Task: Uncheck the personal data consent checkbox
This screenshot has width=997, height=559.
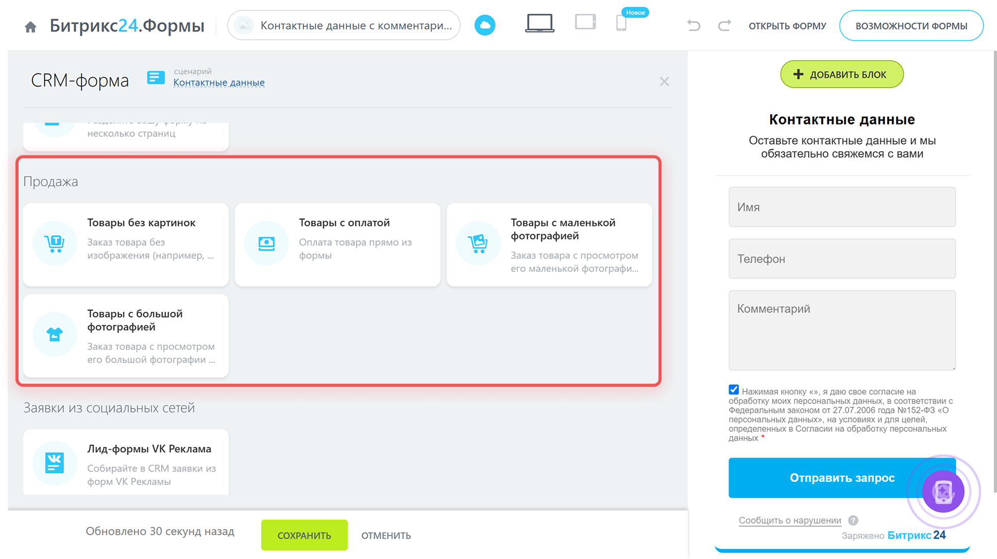Action: [x=734, y=390]
